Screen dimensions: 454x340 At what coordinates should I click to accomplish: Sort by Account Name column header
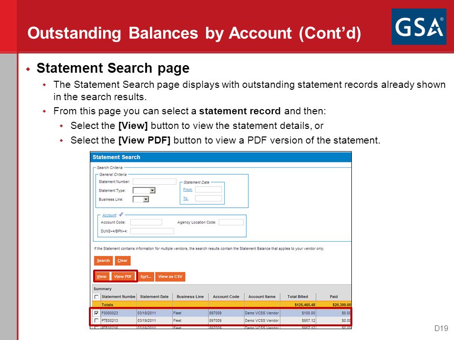(262, 297)
